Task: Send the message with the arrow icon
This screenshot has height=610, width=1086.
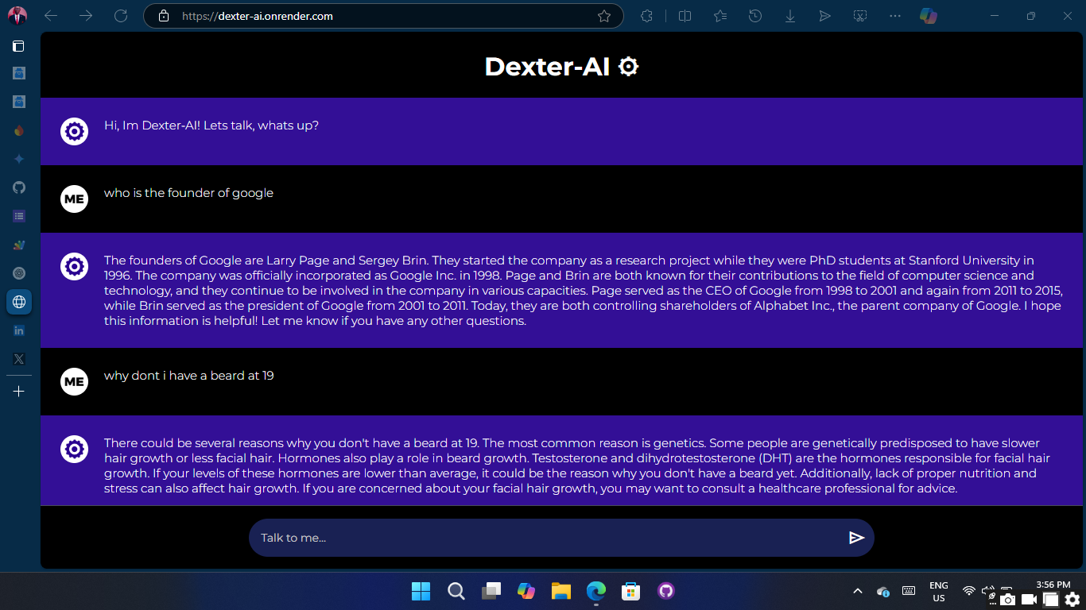Action: 856,538
